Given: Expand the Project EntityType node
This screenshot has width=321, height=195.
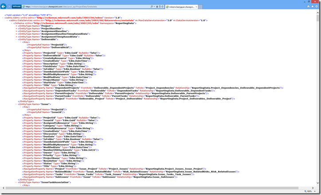Looking at the screenshot, I should pos(16,26).
